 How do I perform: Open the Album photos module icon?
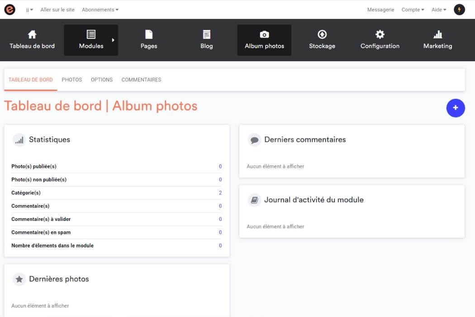point(264,34)
